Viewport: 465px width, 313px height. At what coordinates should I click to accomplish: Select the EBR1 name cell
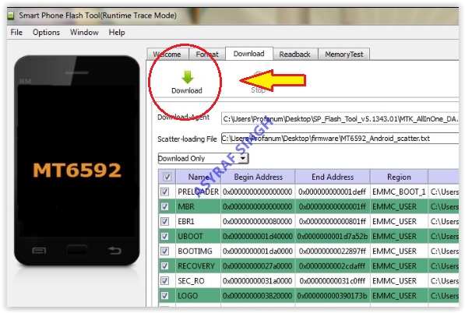click(x=198, y=221)
